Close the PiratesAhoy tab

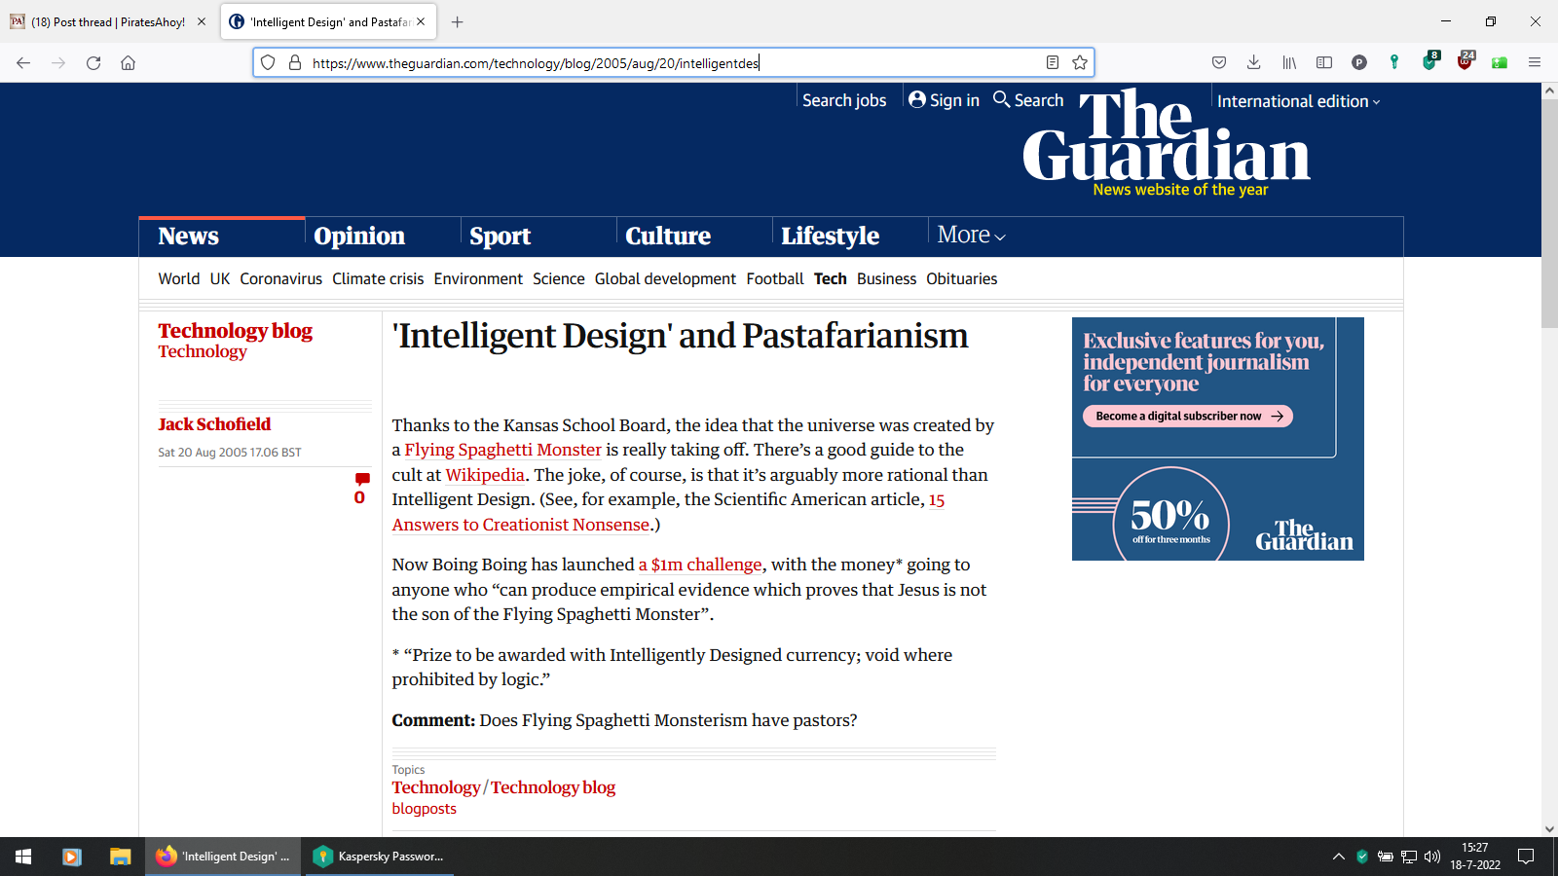pos(202,21)
